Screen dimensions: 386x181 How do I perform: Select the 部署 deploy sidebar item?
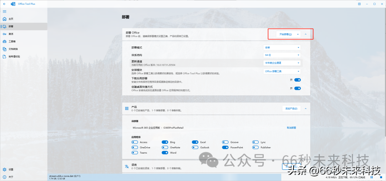click(24, 26)
